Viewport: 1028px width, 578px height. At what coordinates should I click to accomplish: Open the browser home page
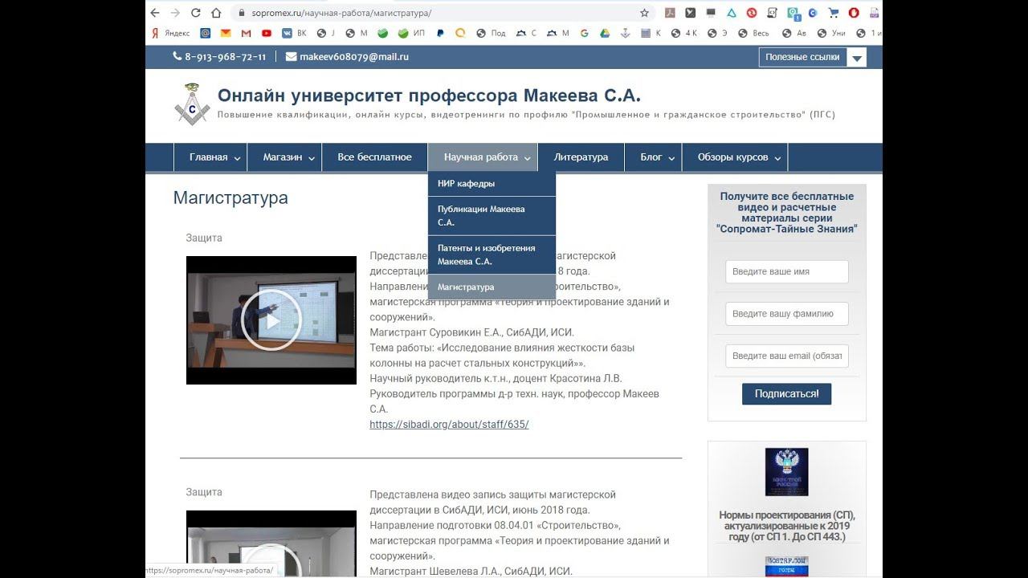pyautogui.click(x=216, y=13)
